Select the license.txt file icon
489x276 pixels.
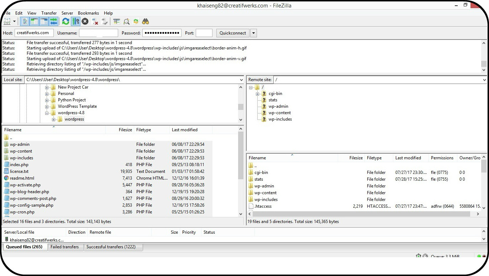coord(6,171)
